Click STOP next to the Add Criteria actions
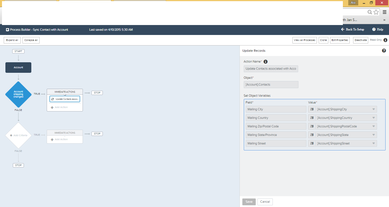The width and height of the screenshot is (389, 207). pos(97,134)
